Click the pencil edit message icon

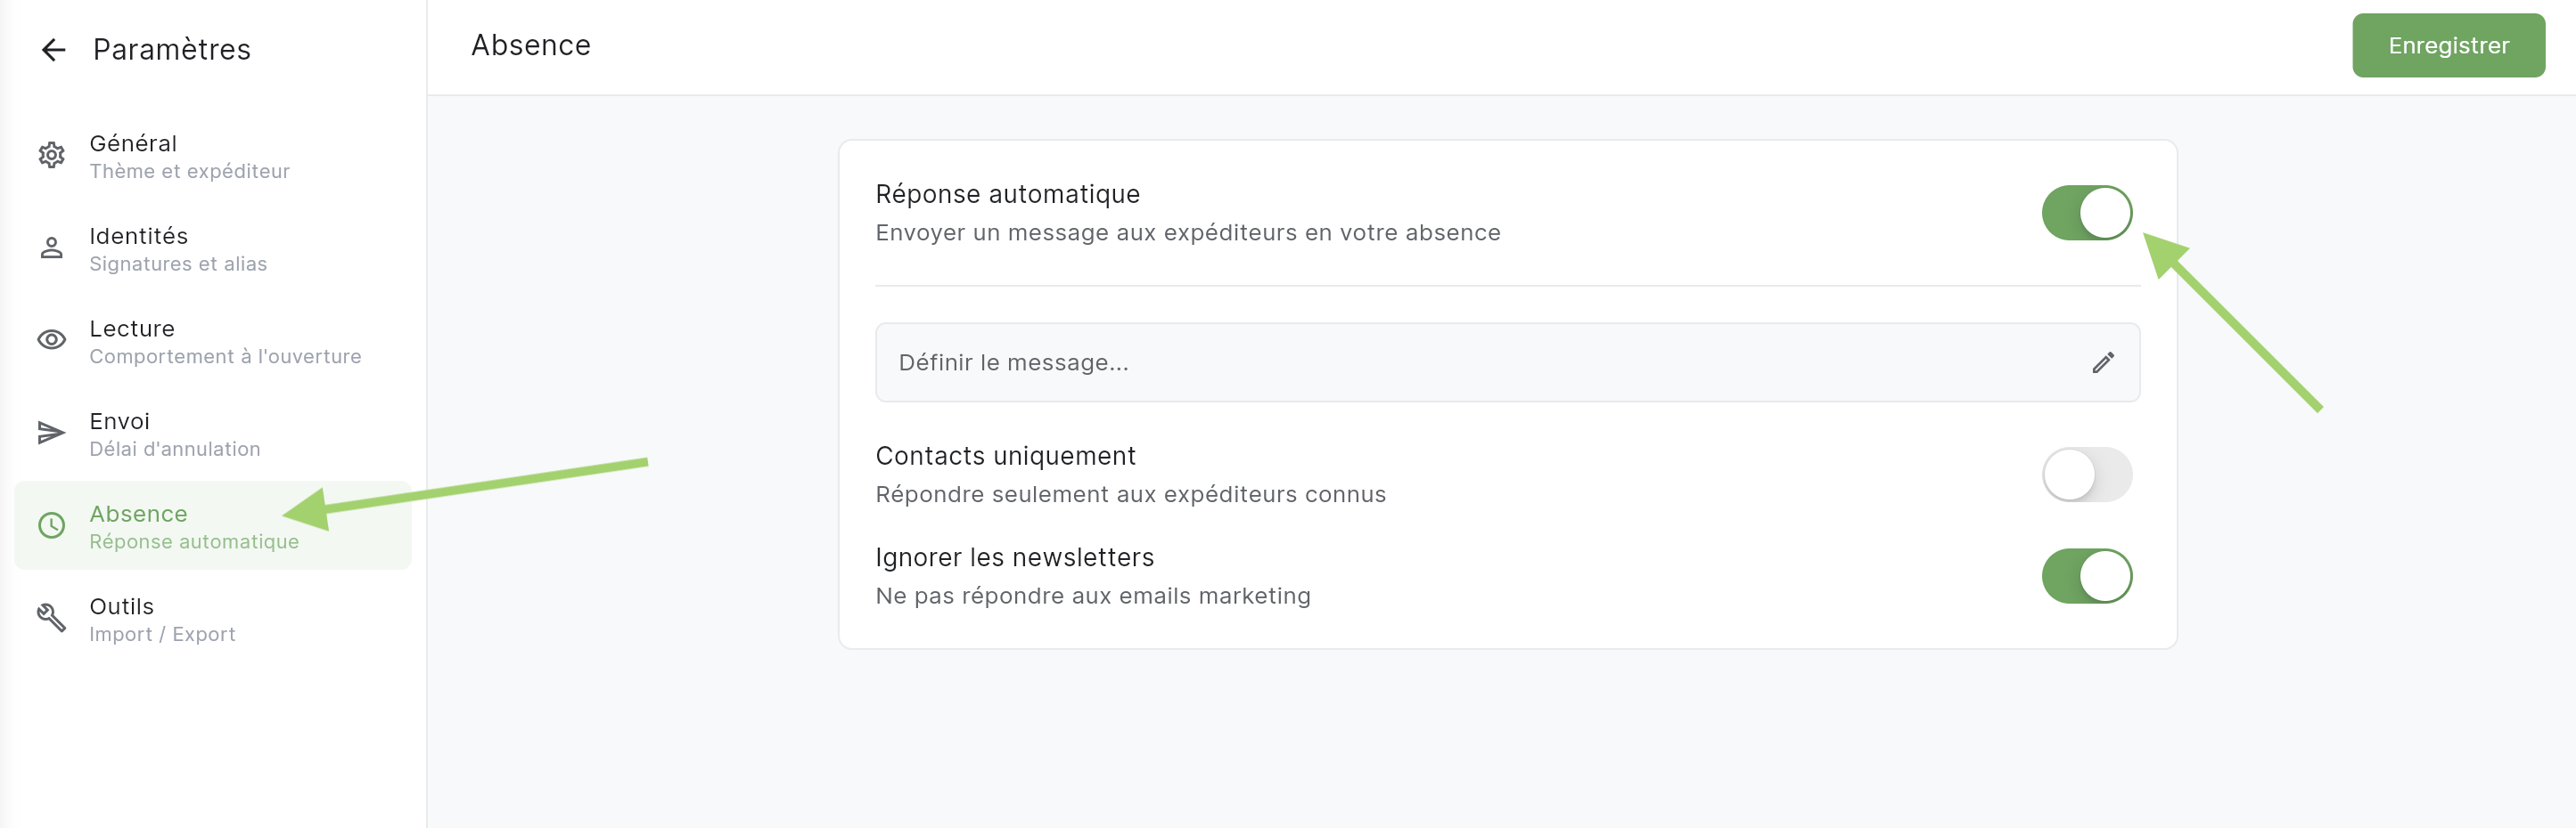tap(2102, 362)
